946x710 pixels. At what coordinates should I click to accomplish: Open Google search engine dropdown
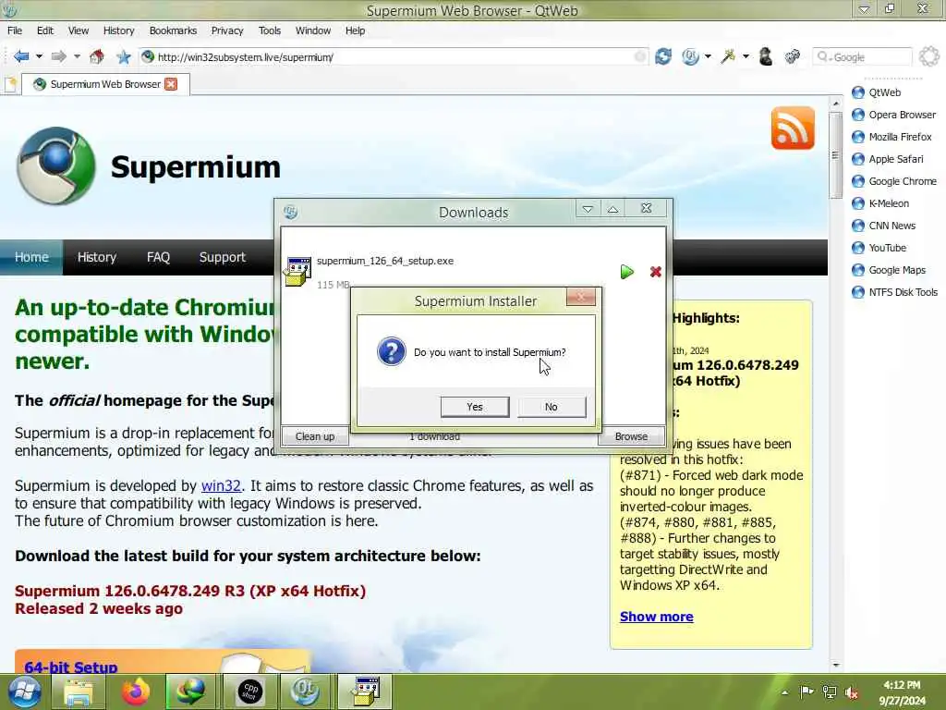pyautogui.click(x=824, y=56)
